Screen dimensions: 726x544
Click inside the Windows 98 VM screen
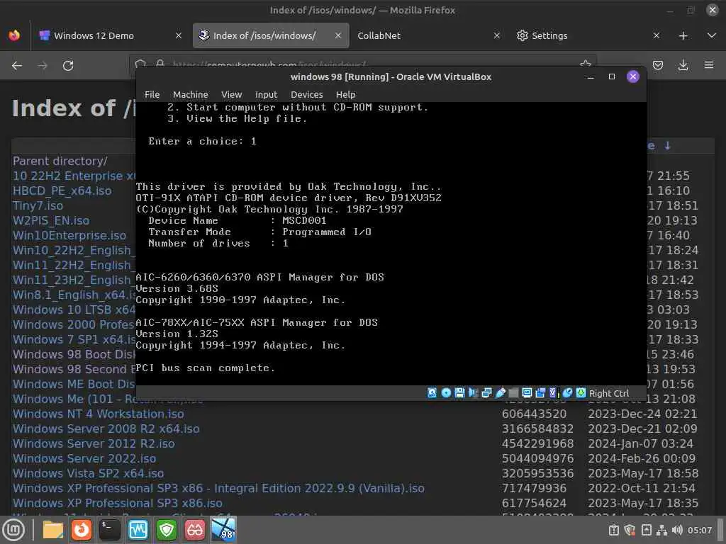pos(391,244)
